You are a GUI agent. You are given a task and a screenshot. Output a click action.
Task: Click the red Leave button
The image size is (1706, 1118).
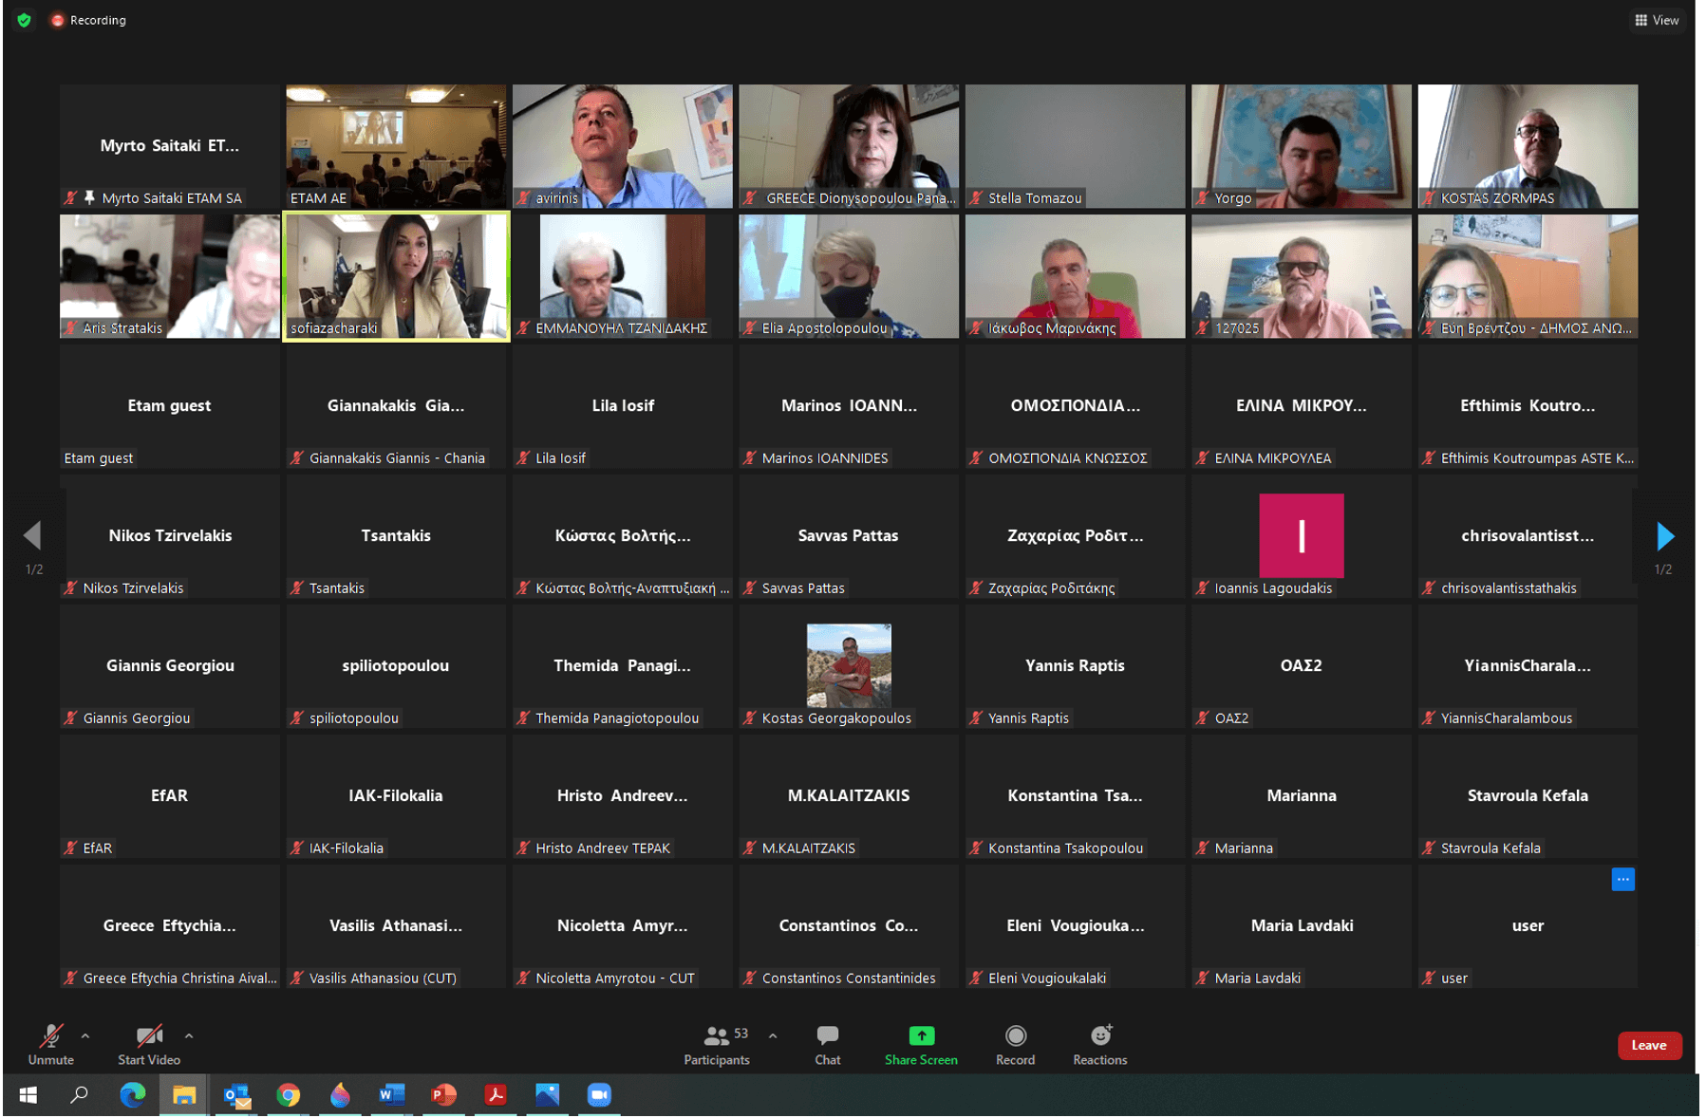(1649, 1046)
